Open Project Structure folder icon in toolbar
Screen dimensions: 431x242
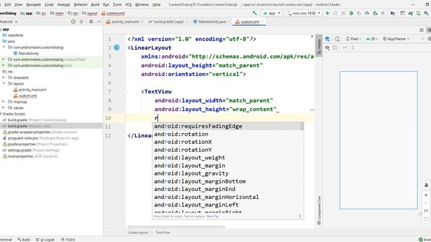[x=393, y=13]
